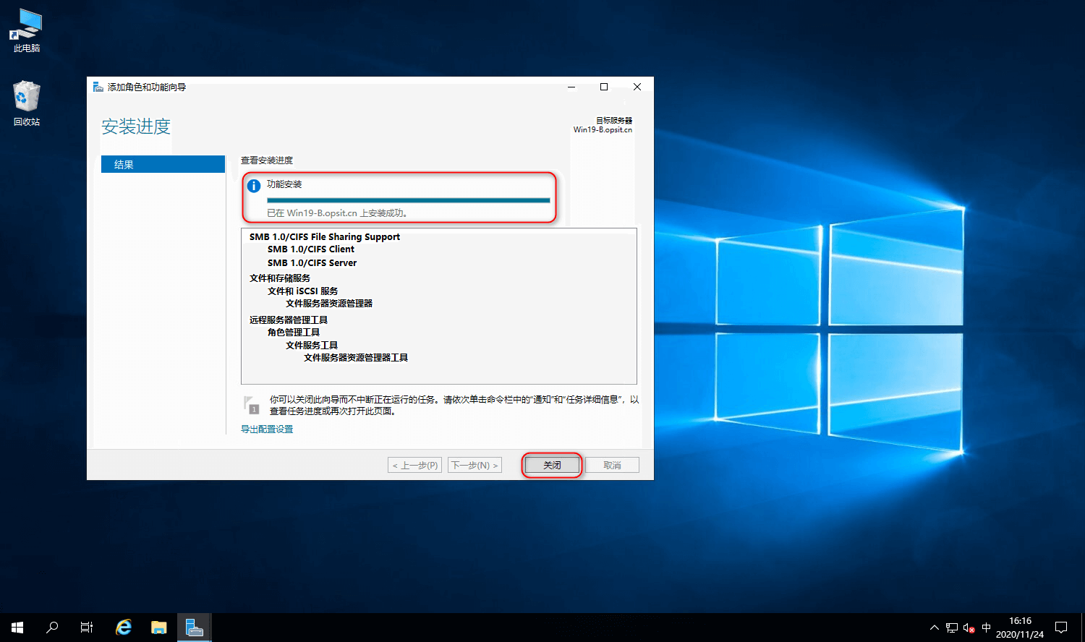Switch to Server Manager taskbar icon
This screenshot has height=642, width=1085.
(x=195, y=628)
